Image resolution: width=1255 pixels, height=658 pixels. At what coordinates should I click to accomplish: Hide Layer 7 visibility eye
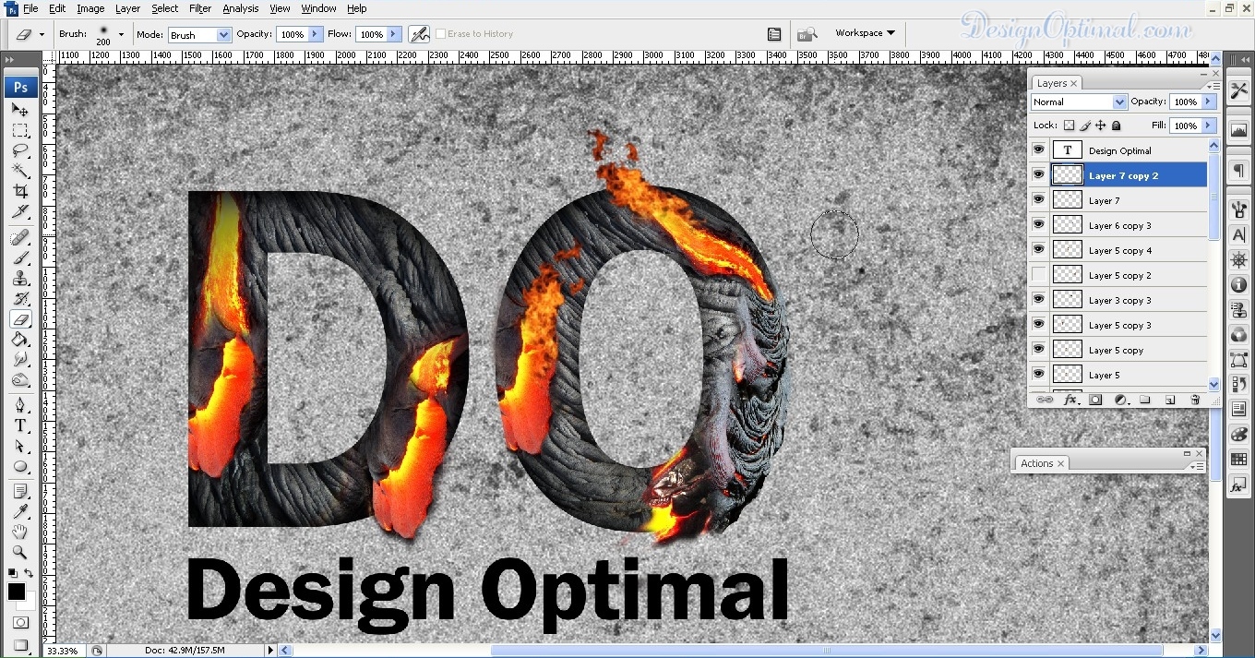[x=1039, y=200]
